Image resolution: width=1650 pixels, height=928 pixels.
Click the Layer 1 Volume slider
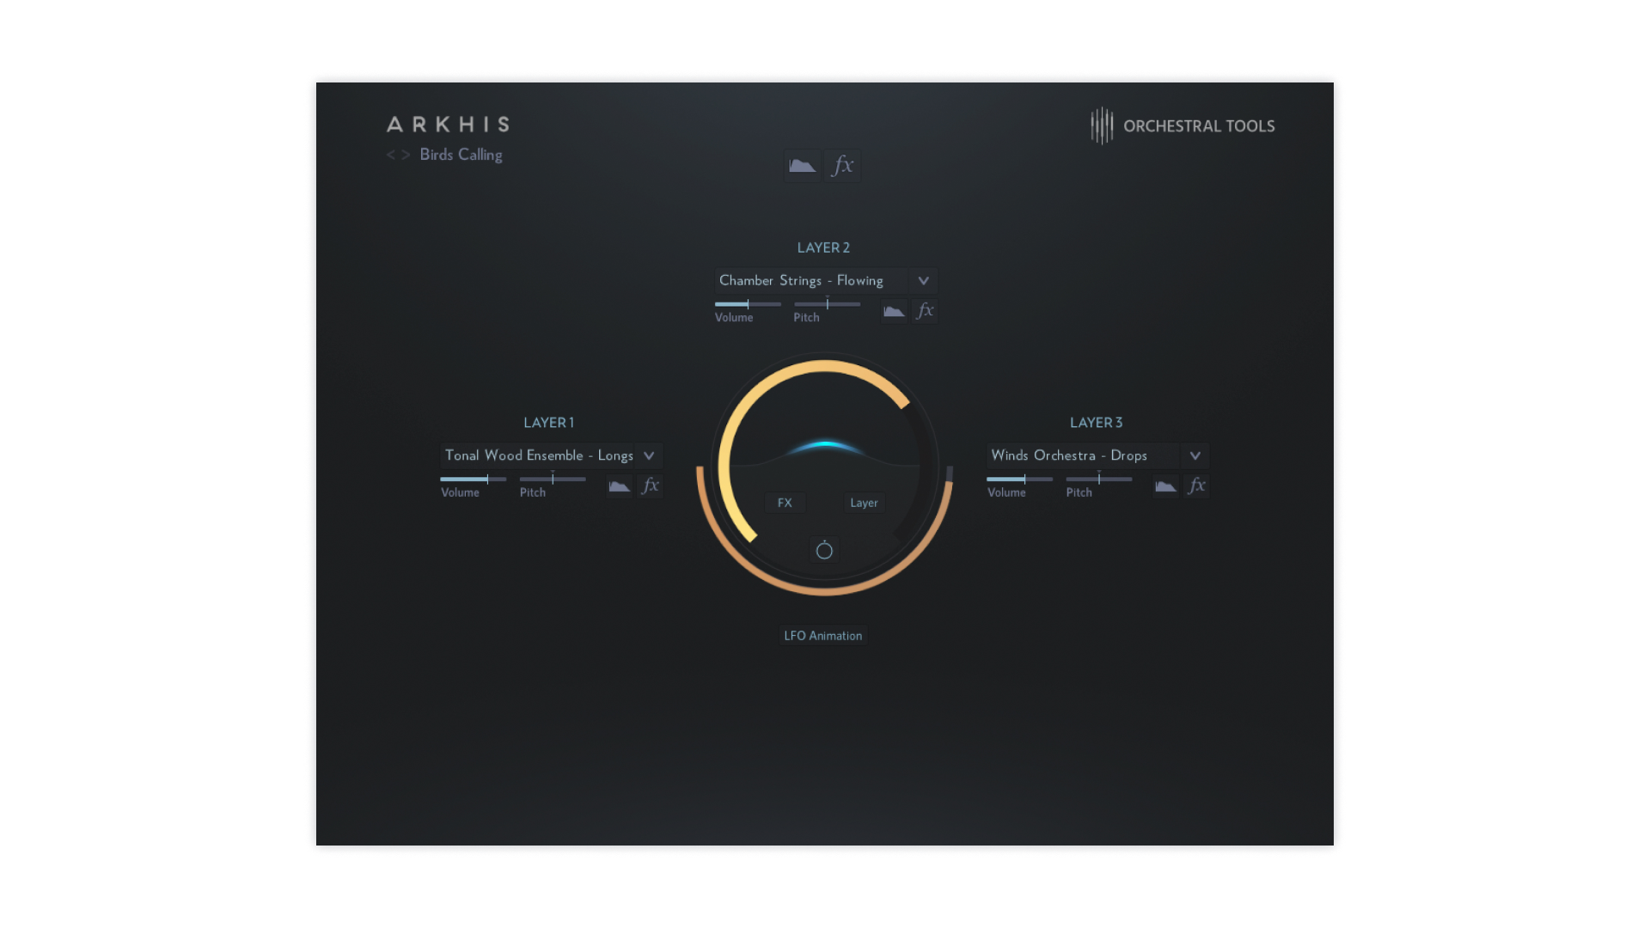point(473,479)
